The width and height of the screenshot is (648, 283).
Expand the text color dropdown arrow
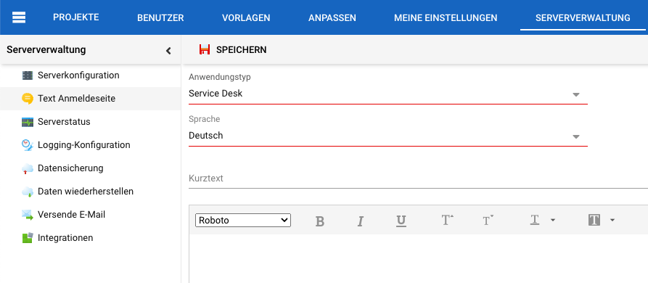coord(553,220)
